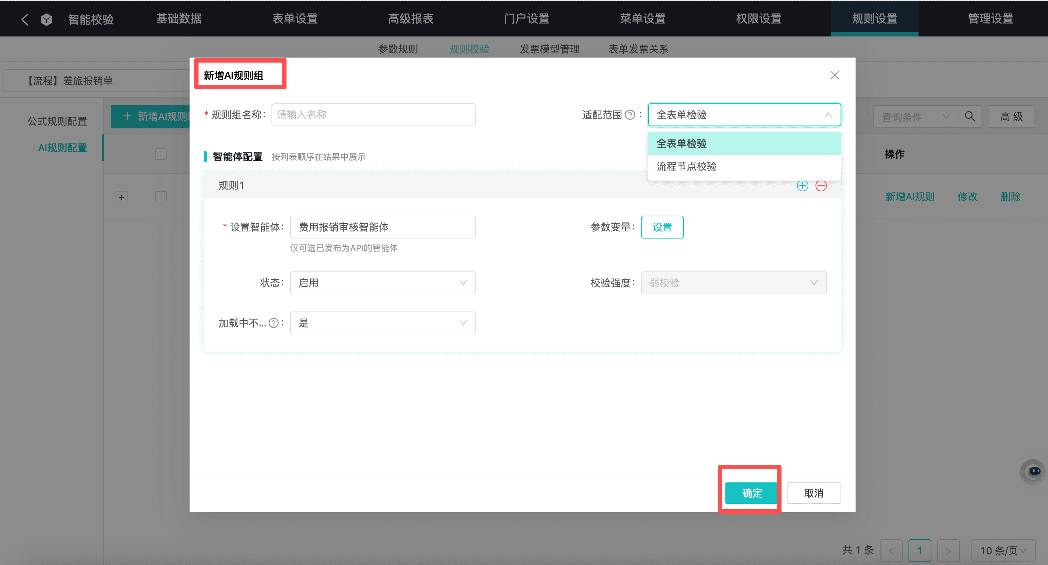The width and height of the screenshot is (1048, 565).
Task: Select AI规则配置 in left sidebar
Action: (62, 148)
